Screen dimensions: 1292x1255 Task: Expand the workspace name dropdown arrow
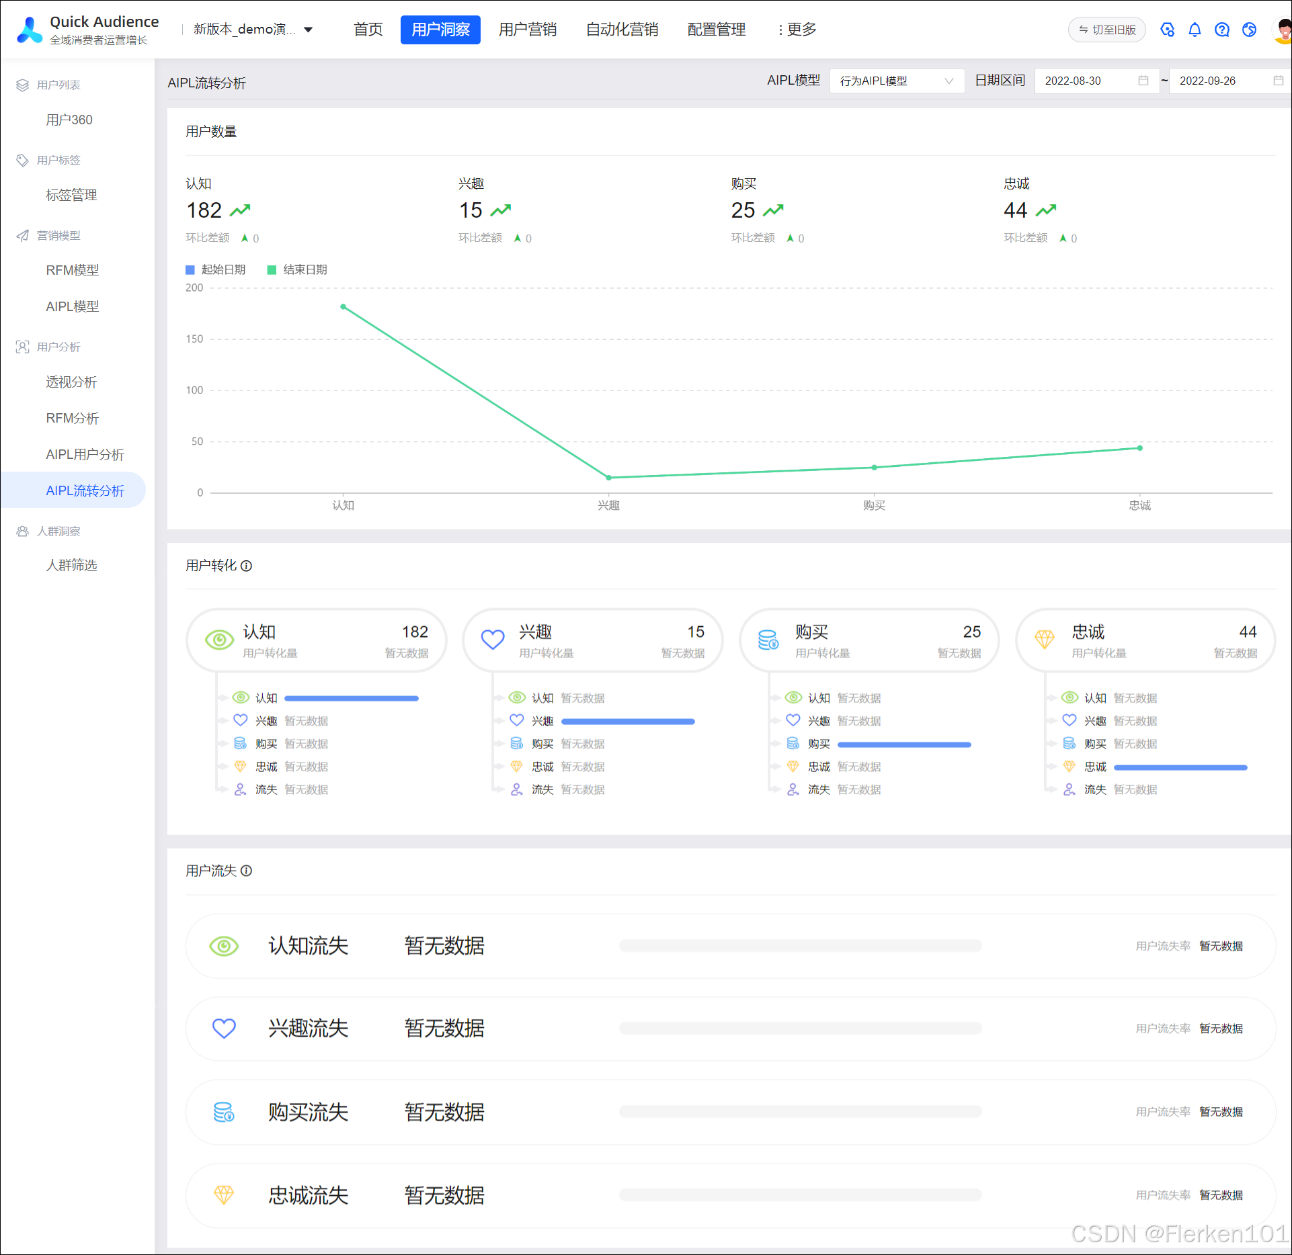click(309, 30)
